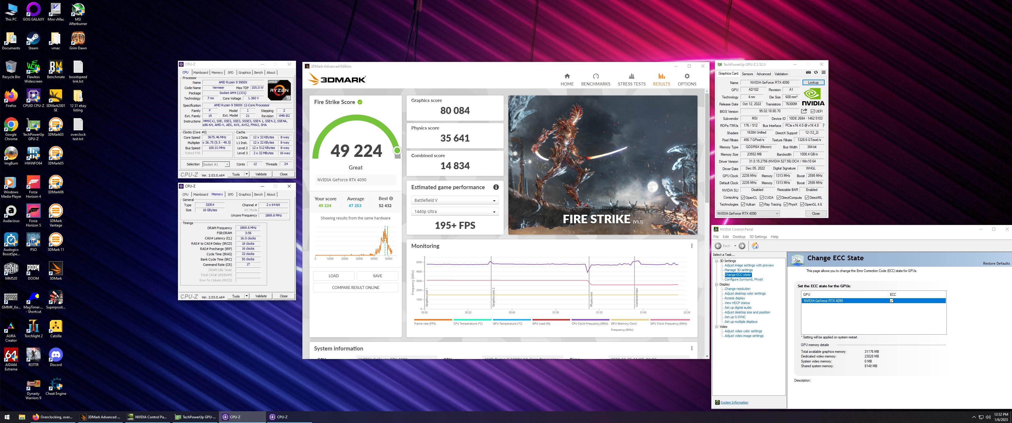Viewport: 1012px width, 423px height.
Task: Click the Bus Interface question mark in GPU-Z
Action: point(823,125)
